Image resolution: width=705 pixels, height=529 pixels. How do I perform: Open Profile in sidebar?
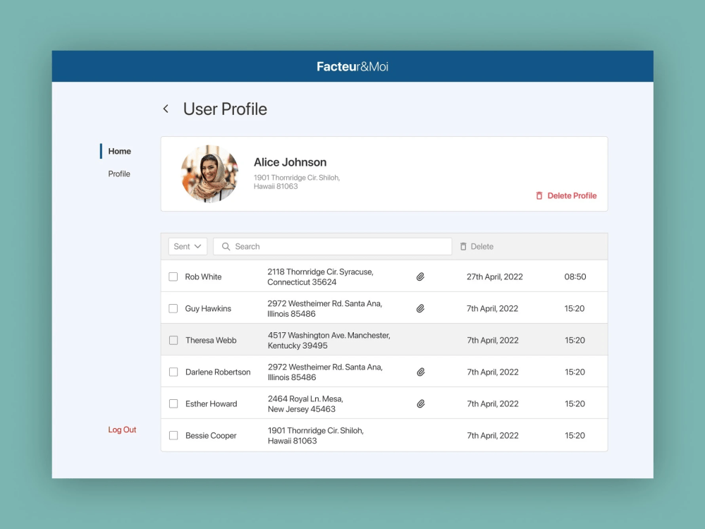pyautogui.click(x=119, y=174)
